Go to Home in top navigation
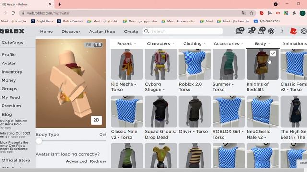This screenshot has width=307, height=172. pyautogui.click(x=47, y=32)
